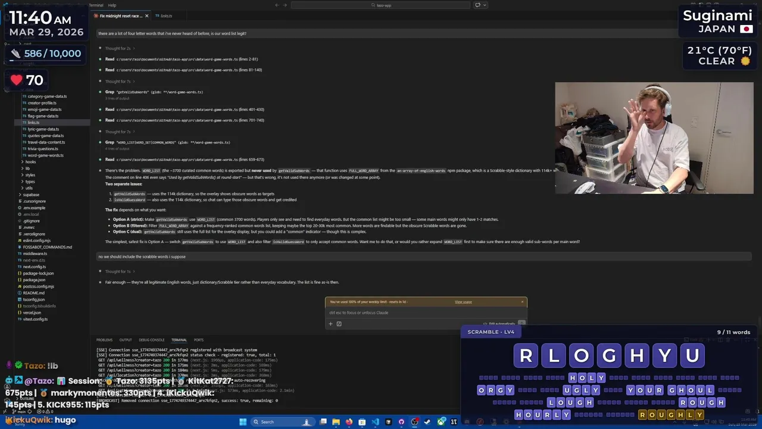Open creator-profile.ts file
Image resolution: width=762 pixels, height=429 pixels.
point(42,103)
